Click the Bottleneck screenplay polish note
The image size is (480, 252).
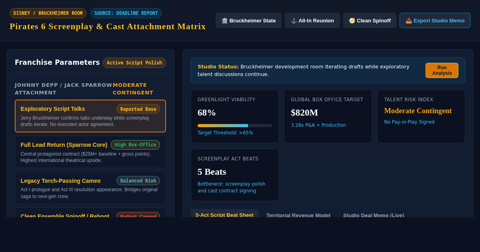(x=232, y=188)
